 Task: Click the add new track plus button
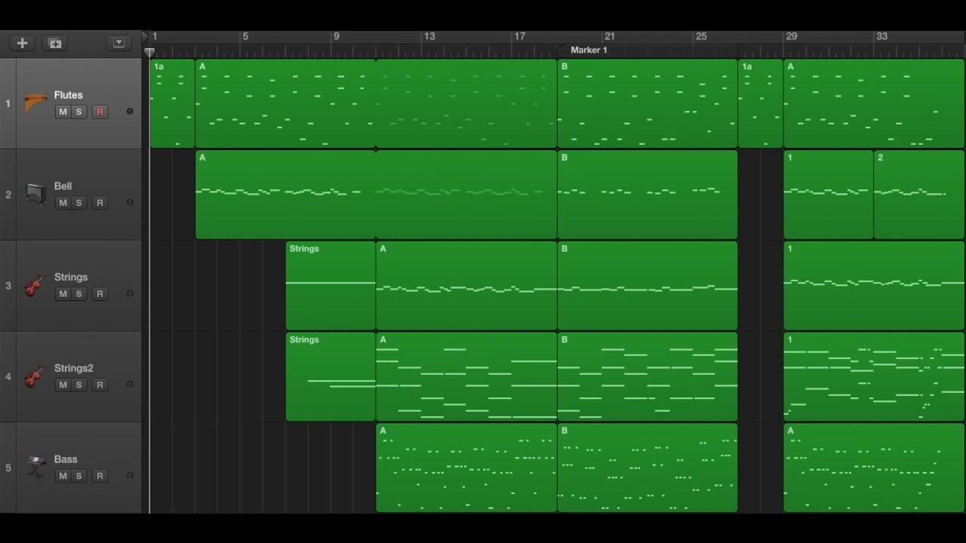point(22,43)
